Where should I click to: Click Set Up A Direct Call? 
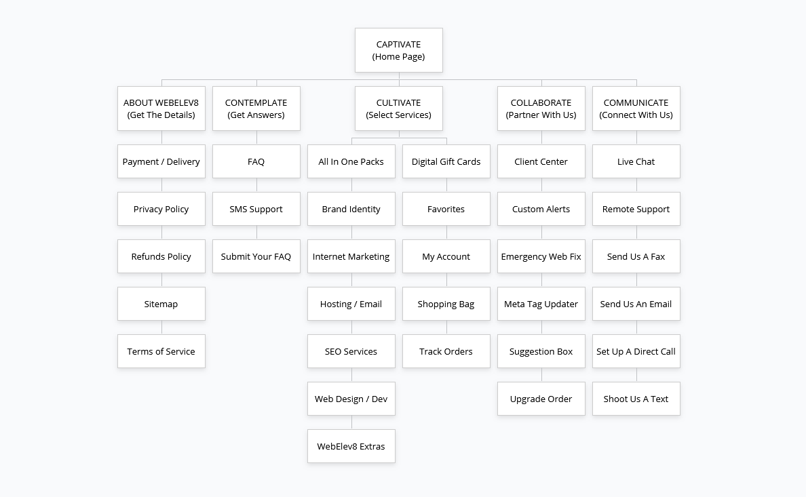click(636, 351)
